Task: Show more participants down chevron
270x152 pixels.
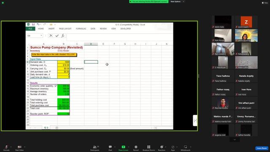Action: pyautogui.click(x=235, y=140)
